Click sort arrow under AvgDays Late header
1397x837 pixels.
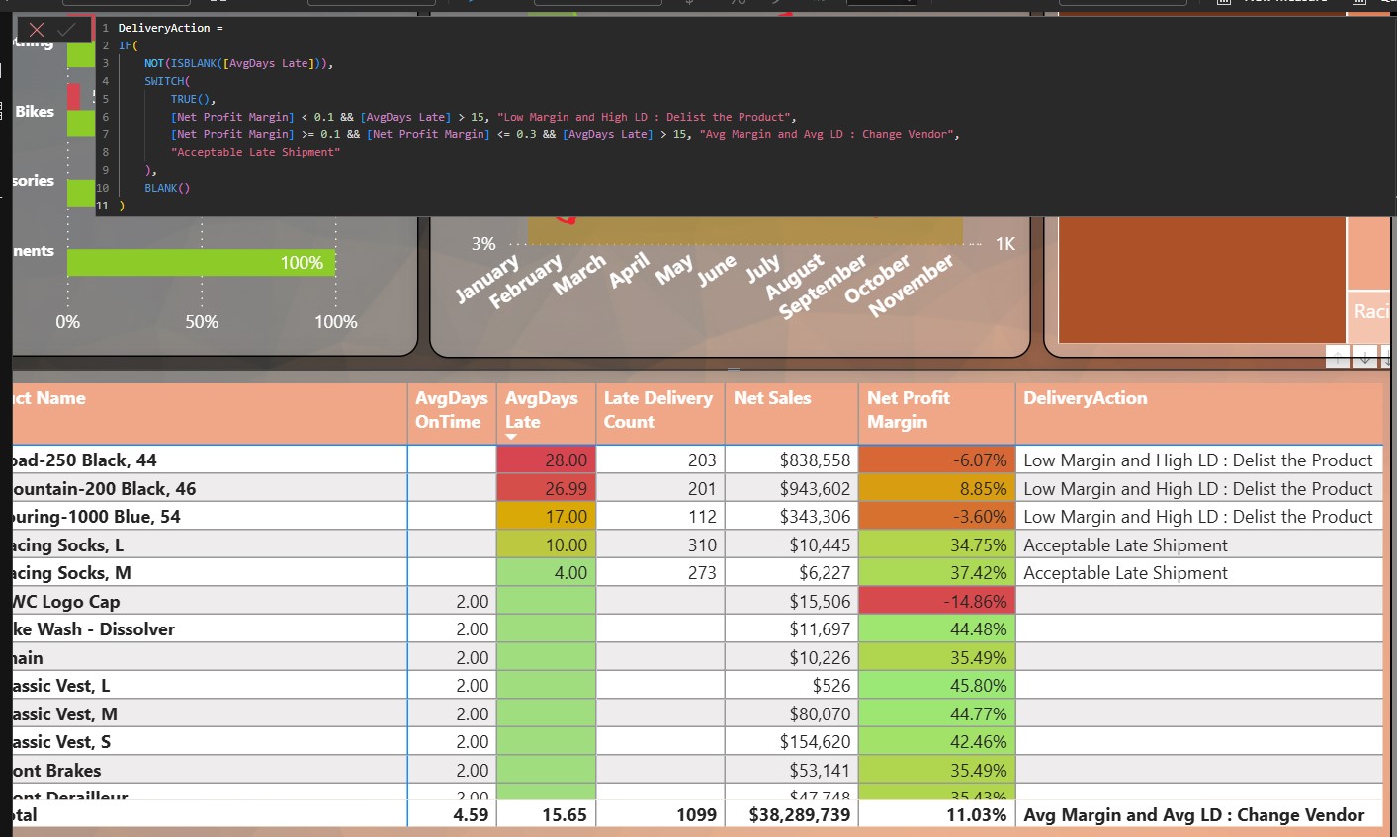(511, 437)
